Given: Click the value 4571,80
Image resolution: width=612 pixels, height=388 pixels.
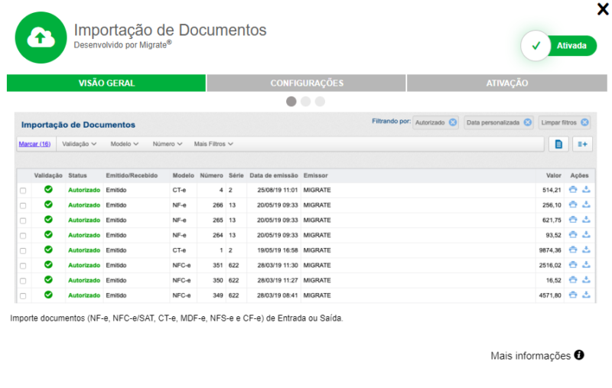Looking at the screenshot, I should coord(550,295).
